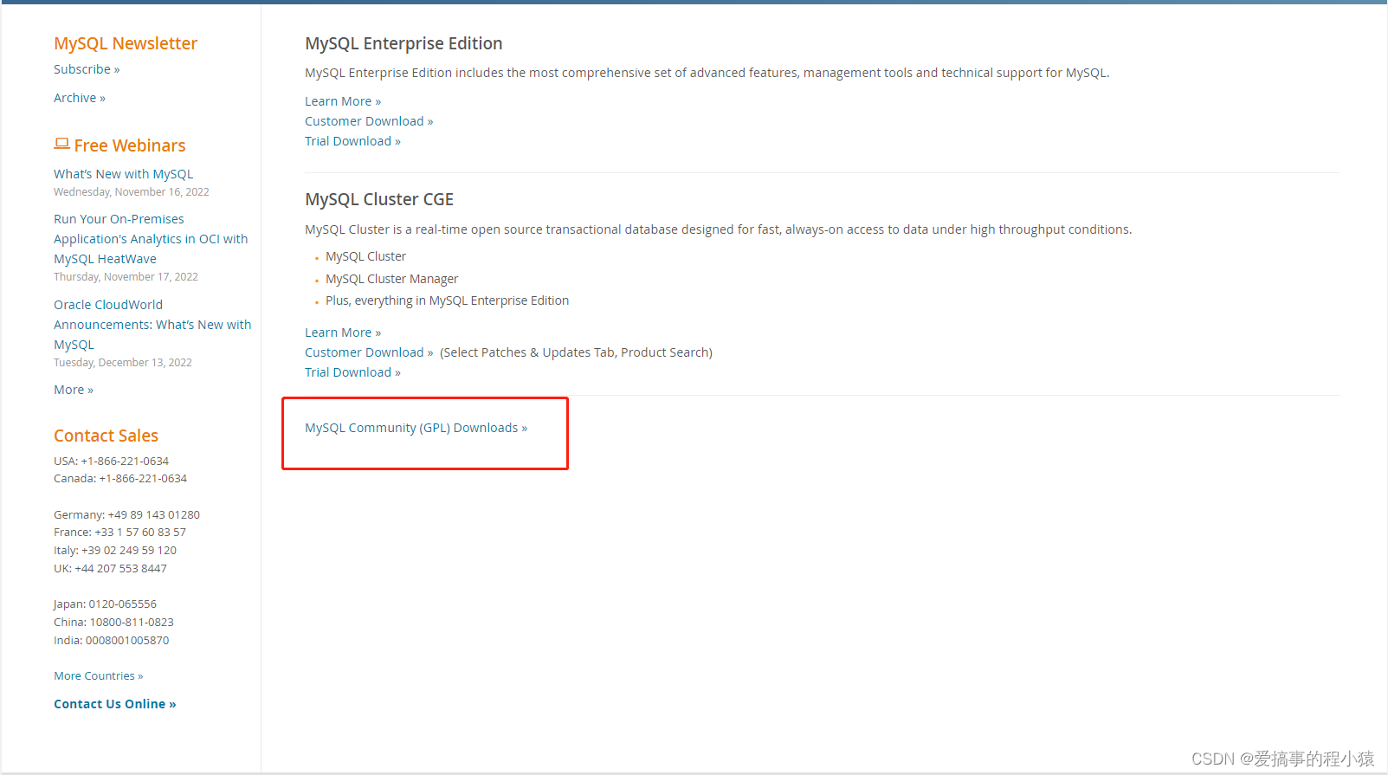
Task: Click the Germany phone number line
Action: pos(126,515)
